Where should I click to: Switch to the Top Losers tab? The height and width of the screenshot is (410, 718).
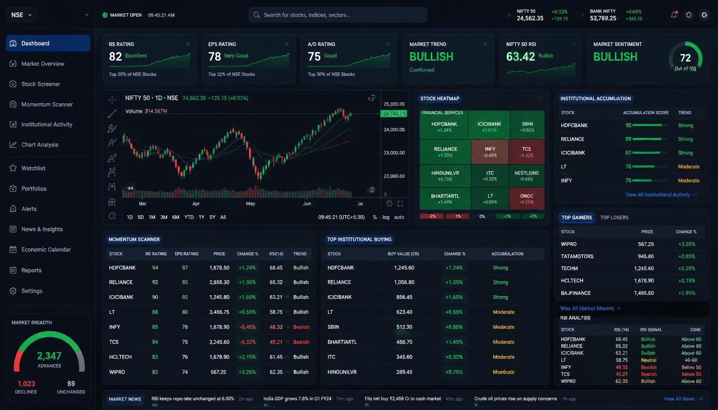point(614,217)
